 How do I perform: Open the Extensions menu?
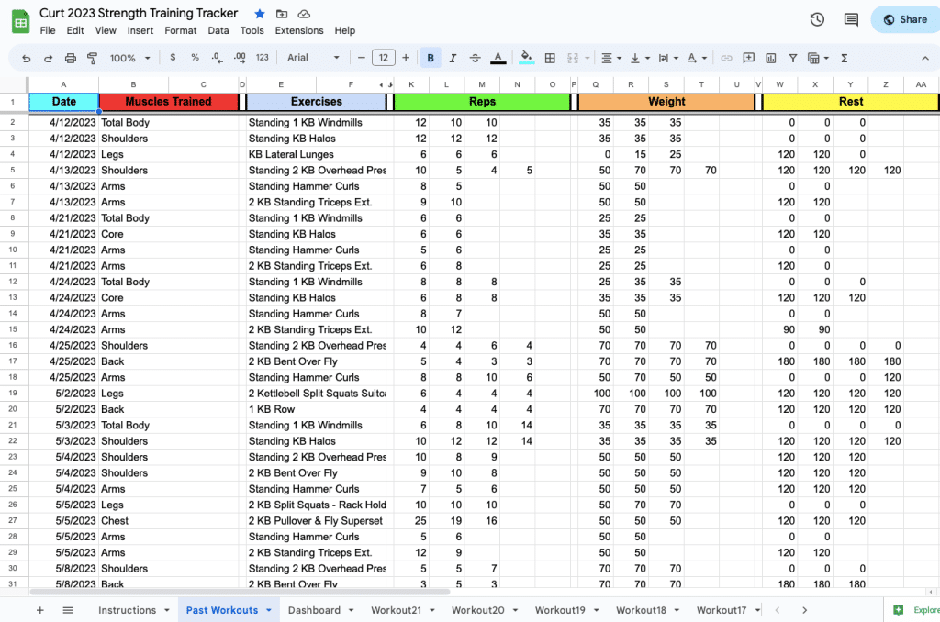[299, 30]
